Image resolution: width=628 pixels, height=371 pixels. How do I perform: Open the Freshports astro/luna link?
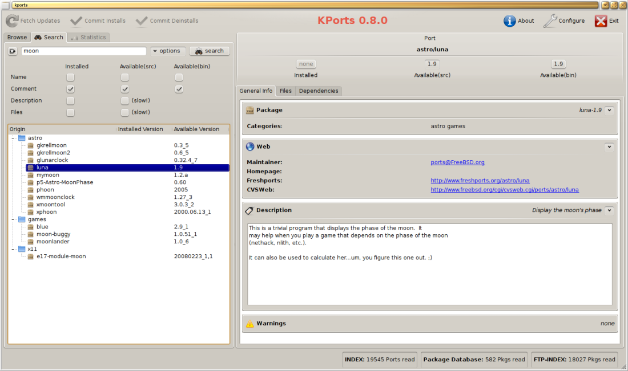click(480, 181)
